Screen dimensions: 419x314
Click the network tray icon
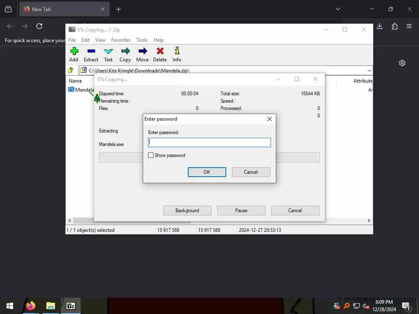[x=356, y=306]
